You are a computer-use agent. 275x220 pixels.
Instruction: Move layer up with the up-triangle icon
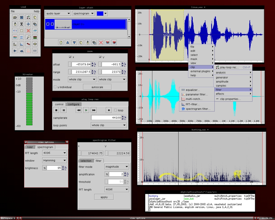pyautogui.click(x=68, y=42)
